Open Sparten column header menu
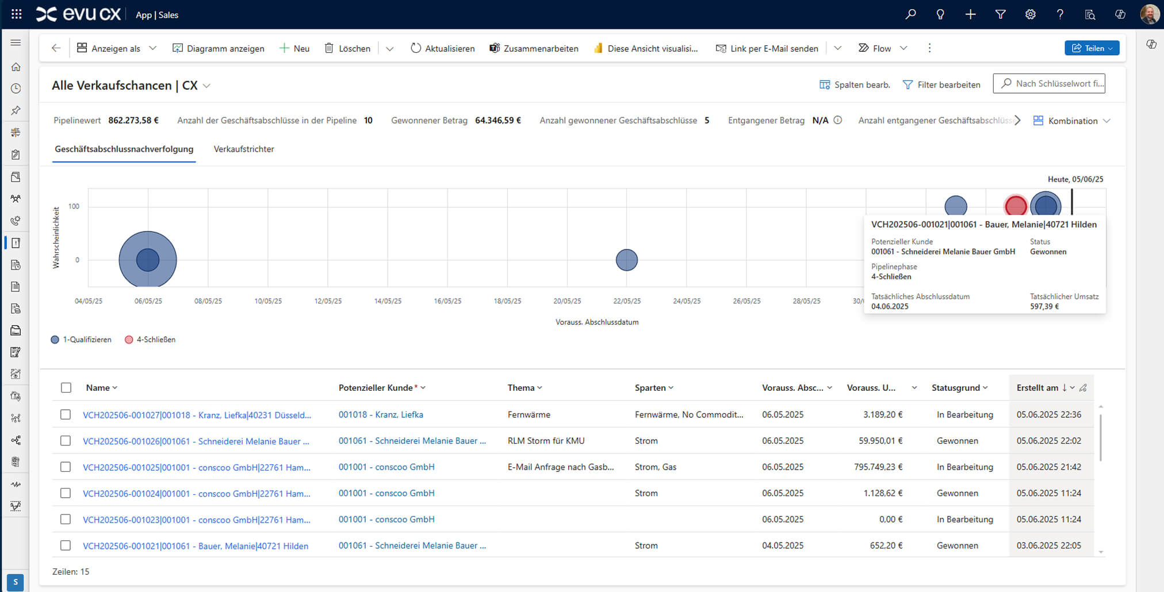 coord(654,388)
